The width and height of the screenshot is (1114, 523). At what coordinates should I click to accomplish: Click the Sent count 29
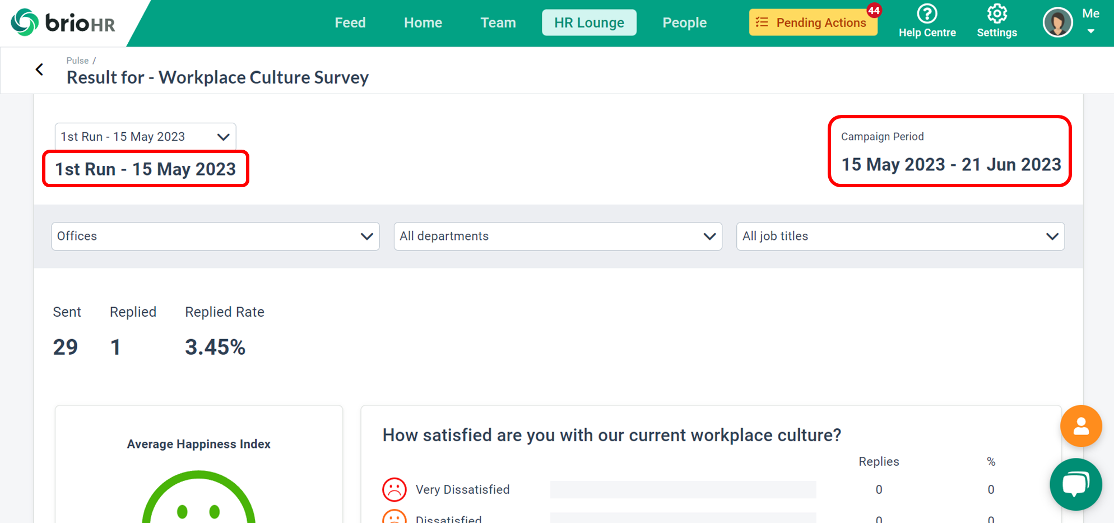[66, 347]
